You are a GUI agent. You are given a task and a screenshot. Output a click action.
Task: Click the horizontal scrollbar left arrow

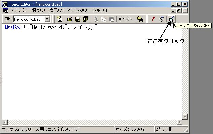(x=5, y=122)
